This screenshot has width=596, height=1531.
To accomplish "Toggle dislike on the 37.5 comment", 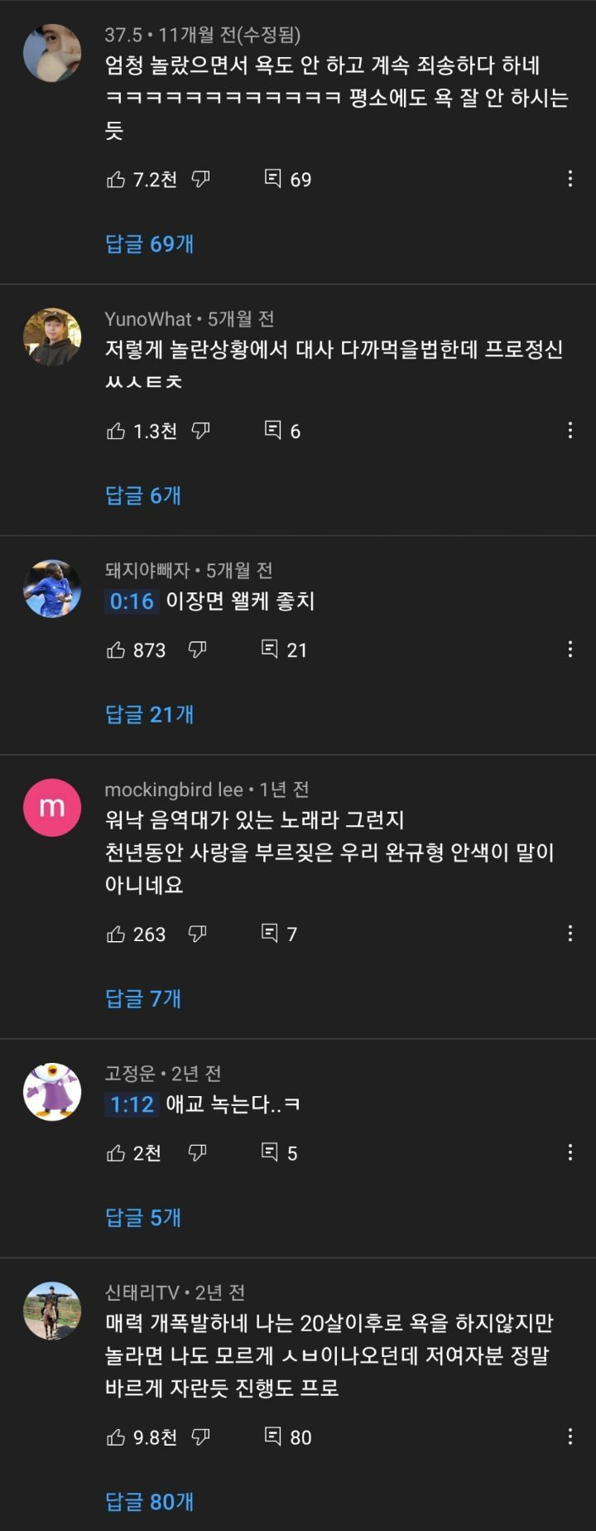I will click(x=200, y=178).
